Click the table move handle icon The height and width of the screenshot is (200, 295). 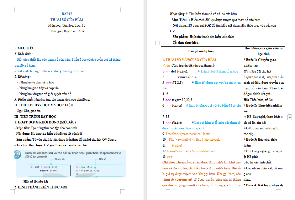click(x=158, y=43)
